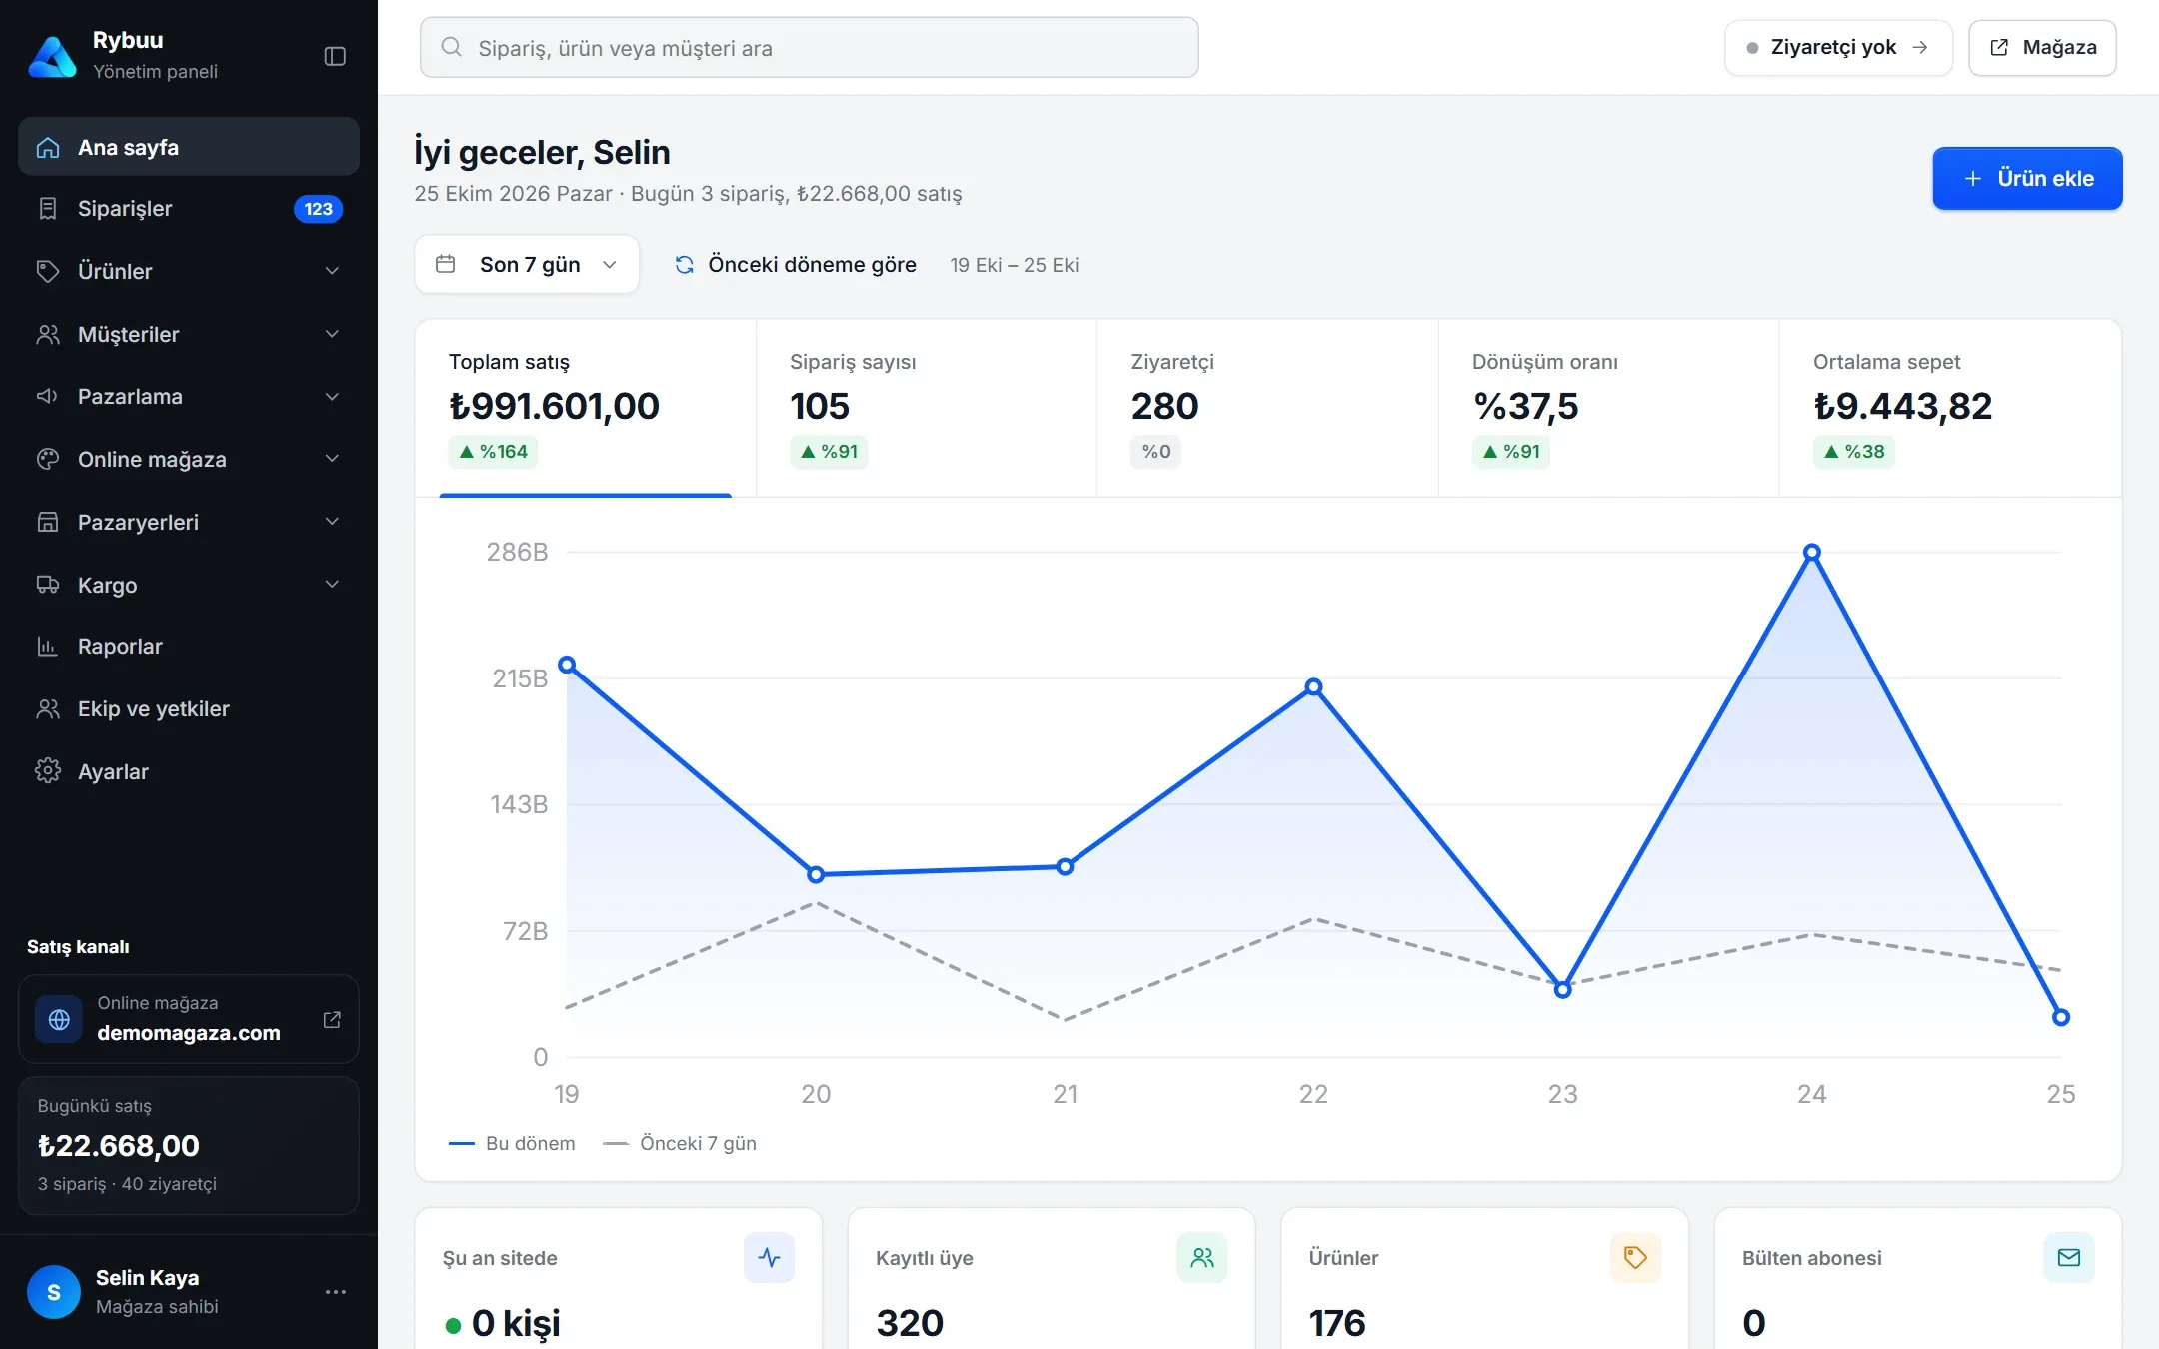Expand the Pazarlama section chevron
The width and height of the screenshot is (2159, 1349).
click(x=332, y=397)
